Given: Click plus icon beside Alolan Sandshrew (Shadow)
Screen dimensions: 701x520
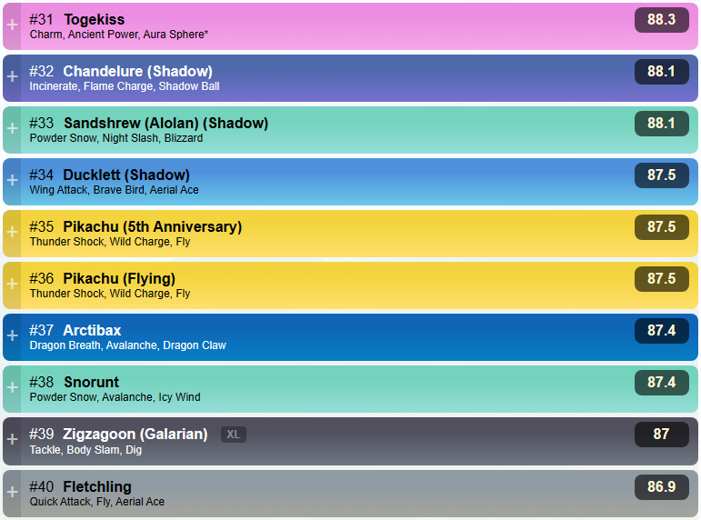Looking at the screenshot, I should [x=13, y=129].
